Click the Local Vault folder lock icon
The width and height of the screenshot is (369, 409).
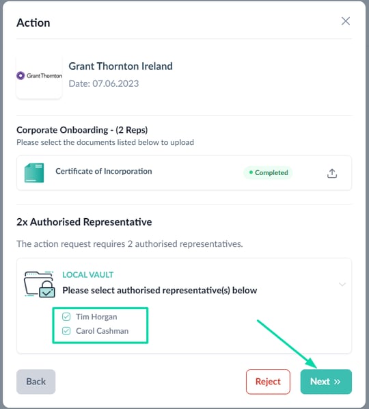[40, 284]
